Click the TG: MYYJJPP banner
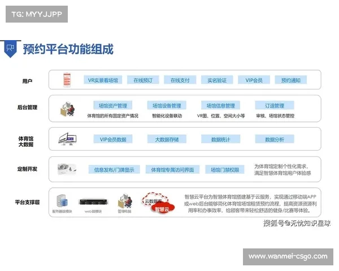Image resolution: width=339 pixels, height=271 pixels. [37, 14]
